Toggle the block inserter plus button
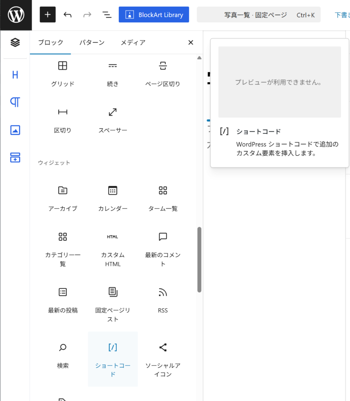The height and width of the screenshot is (401, 350). click(x=48, y=14)
